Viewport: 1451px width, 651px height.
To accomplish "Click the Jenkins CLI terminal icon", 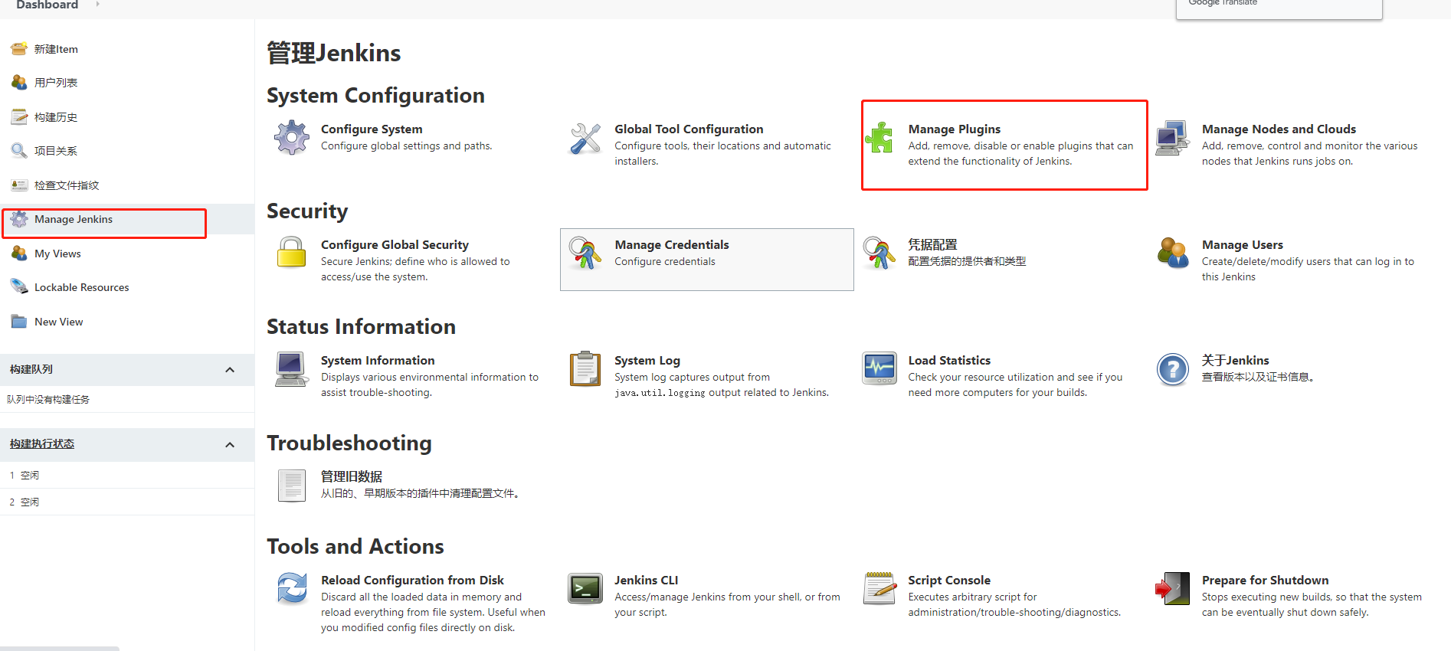I will [585, 589].
